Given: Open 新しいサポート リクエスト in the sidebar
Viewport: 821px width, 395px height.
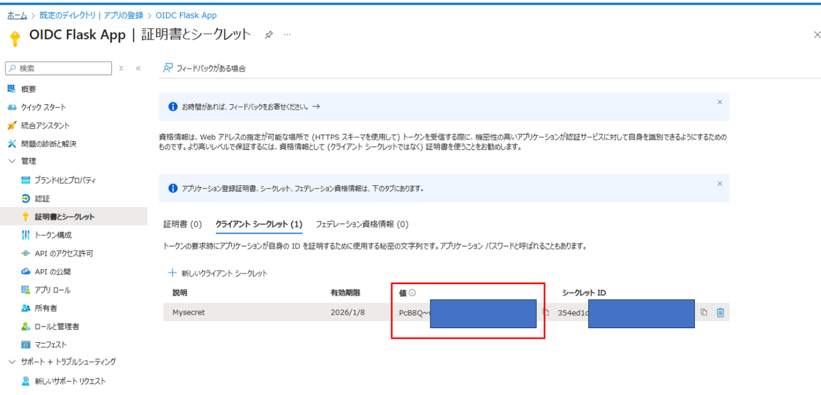Looking at the screenshot, I should pyautogui.click(x=70, y=381).
